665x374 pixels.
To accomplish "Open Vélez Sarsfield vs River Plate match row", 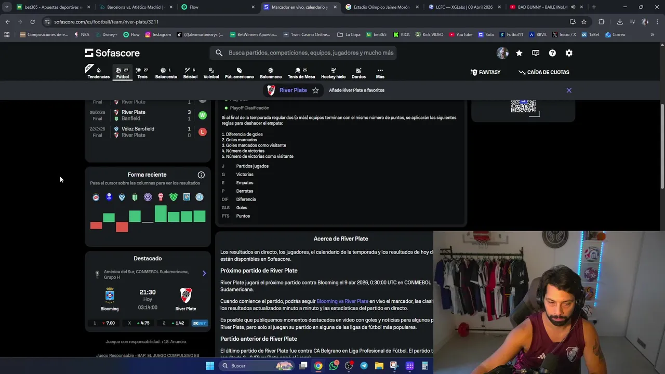I will [x=148, y=132].
